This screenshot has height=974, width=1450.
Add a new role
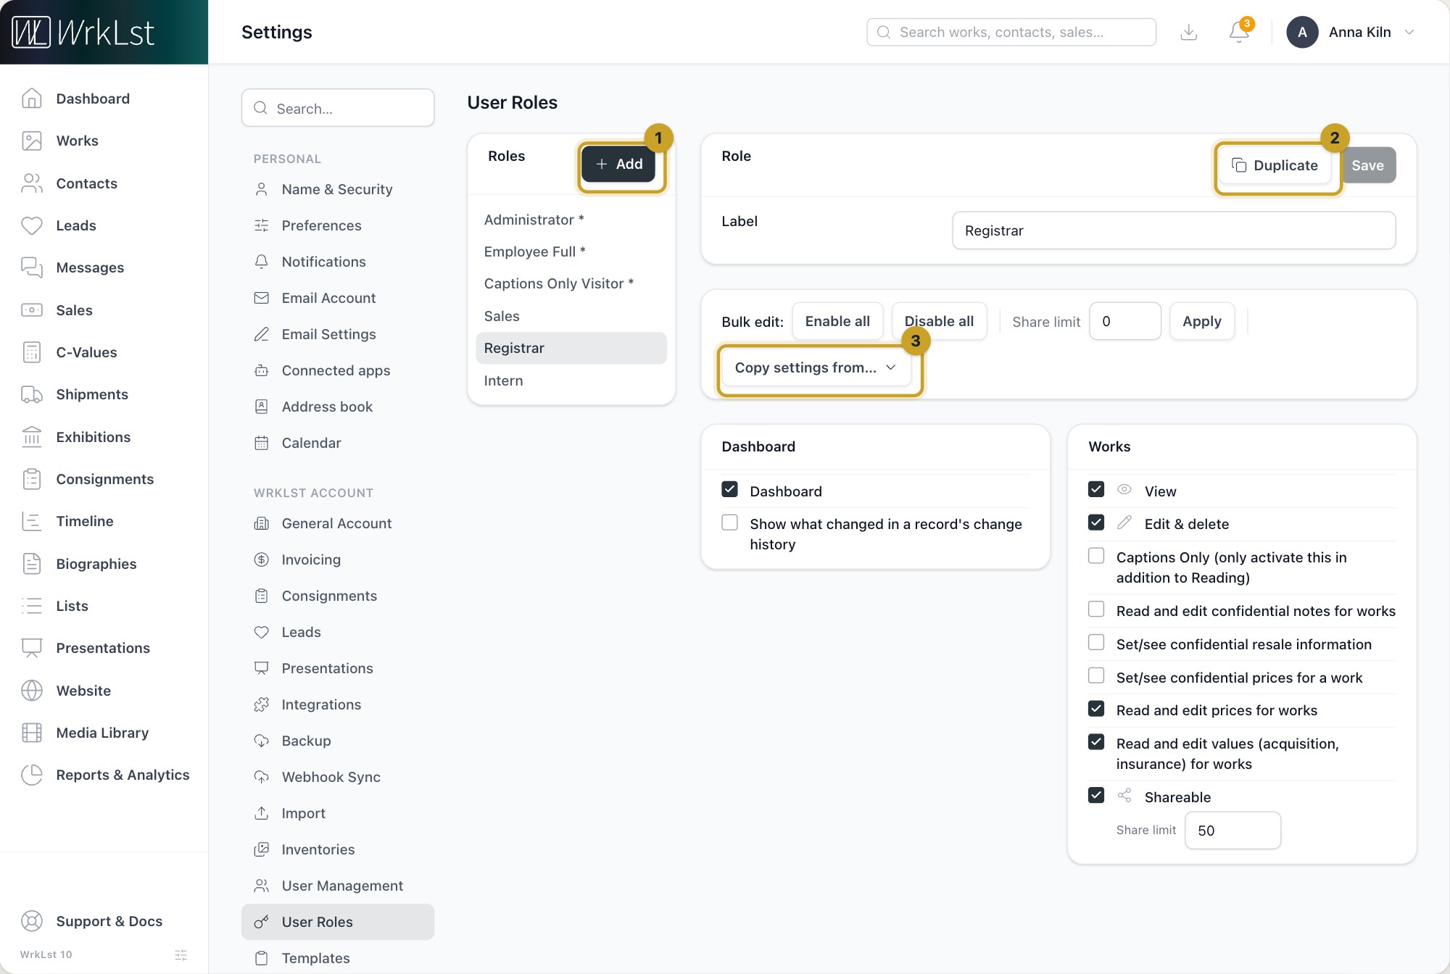pos(618,165)
